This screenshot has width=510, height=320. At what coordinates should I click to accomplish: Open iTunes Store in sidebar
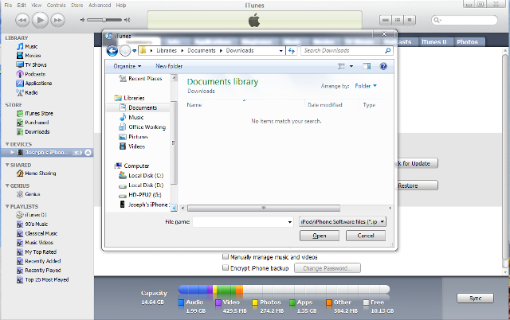tap(39, 113)
